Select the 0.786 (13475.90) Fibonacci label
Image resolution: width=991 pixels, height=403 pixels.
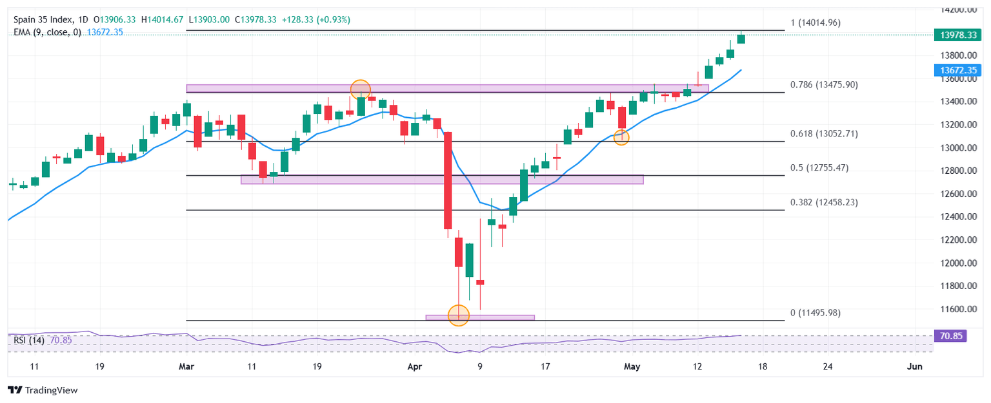point(824,84)
